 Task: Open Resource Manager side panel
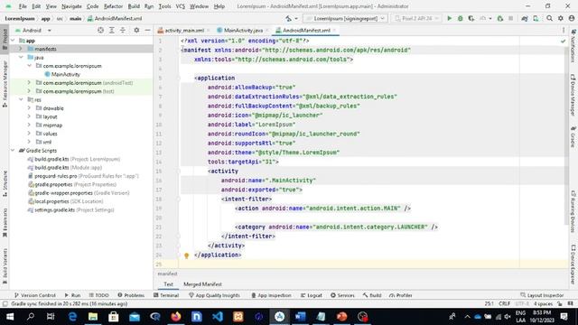(5, 84)
